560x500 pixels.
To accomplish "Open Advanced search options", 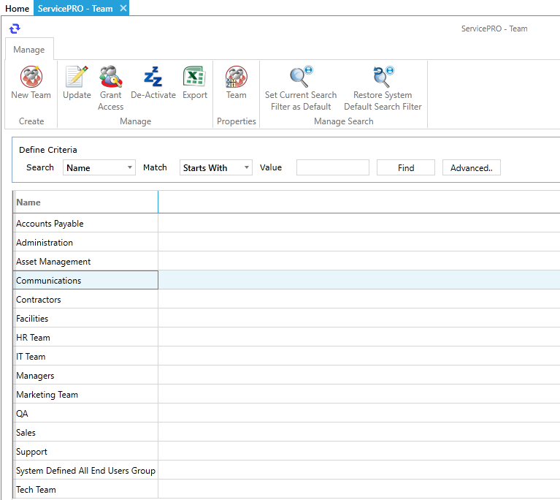I will click(471, 167).
